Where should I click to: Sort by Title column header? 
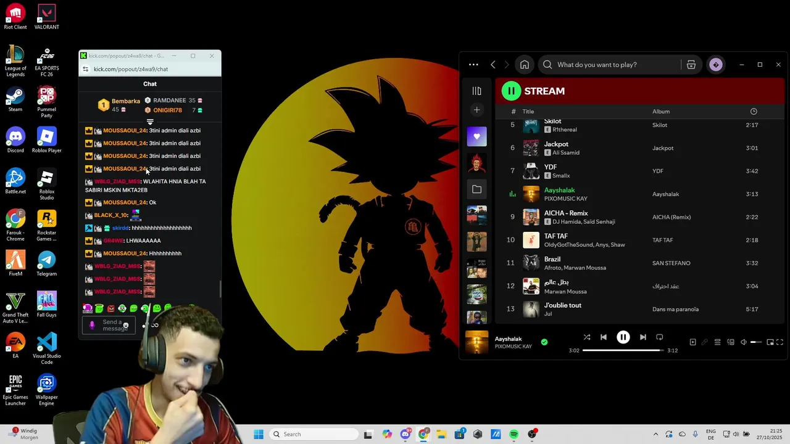pyautogui.click(x=528, y=112)
